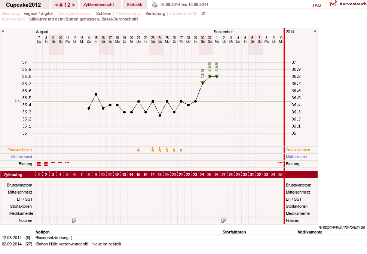Click the S+ mucus symbol on day 15
The image size is (367, 254).
(x=138, y=150)
